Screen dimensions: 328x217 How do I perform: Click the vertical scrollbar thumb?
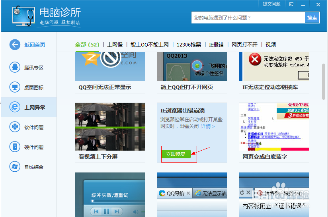[x=324, y=81]
